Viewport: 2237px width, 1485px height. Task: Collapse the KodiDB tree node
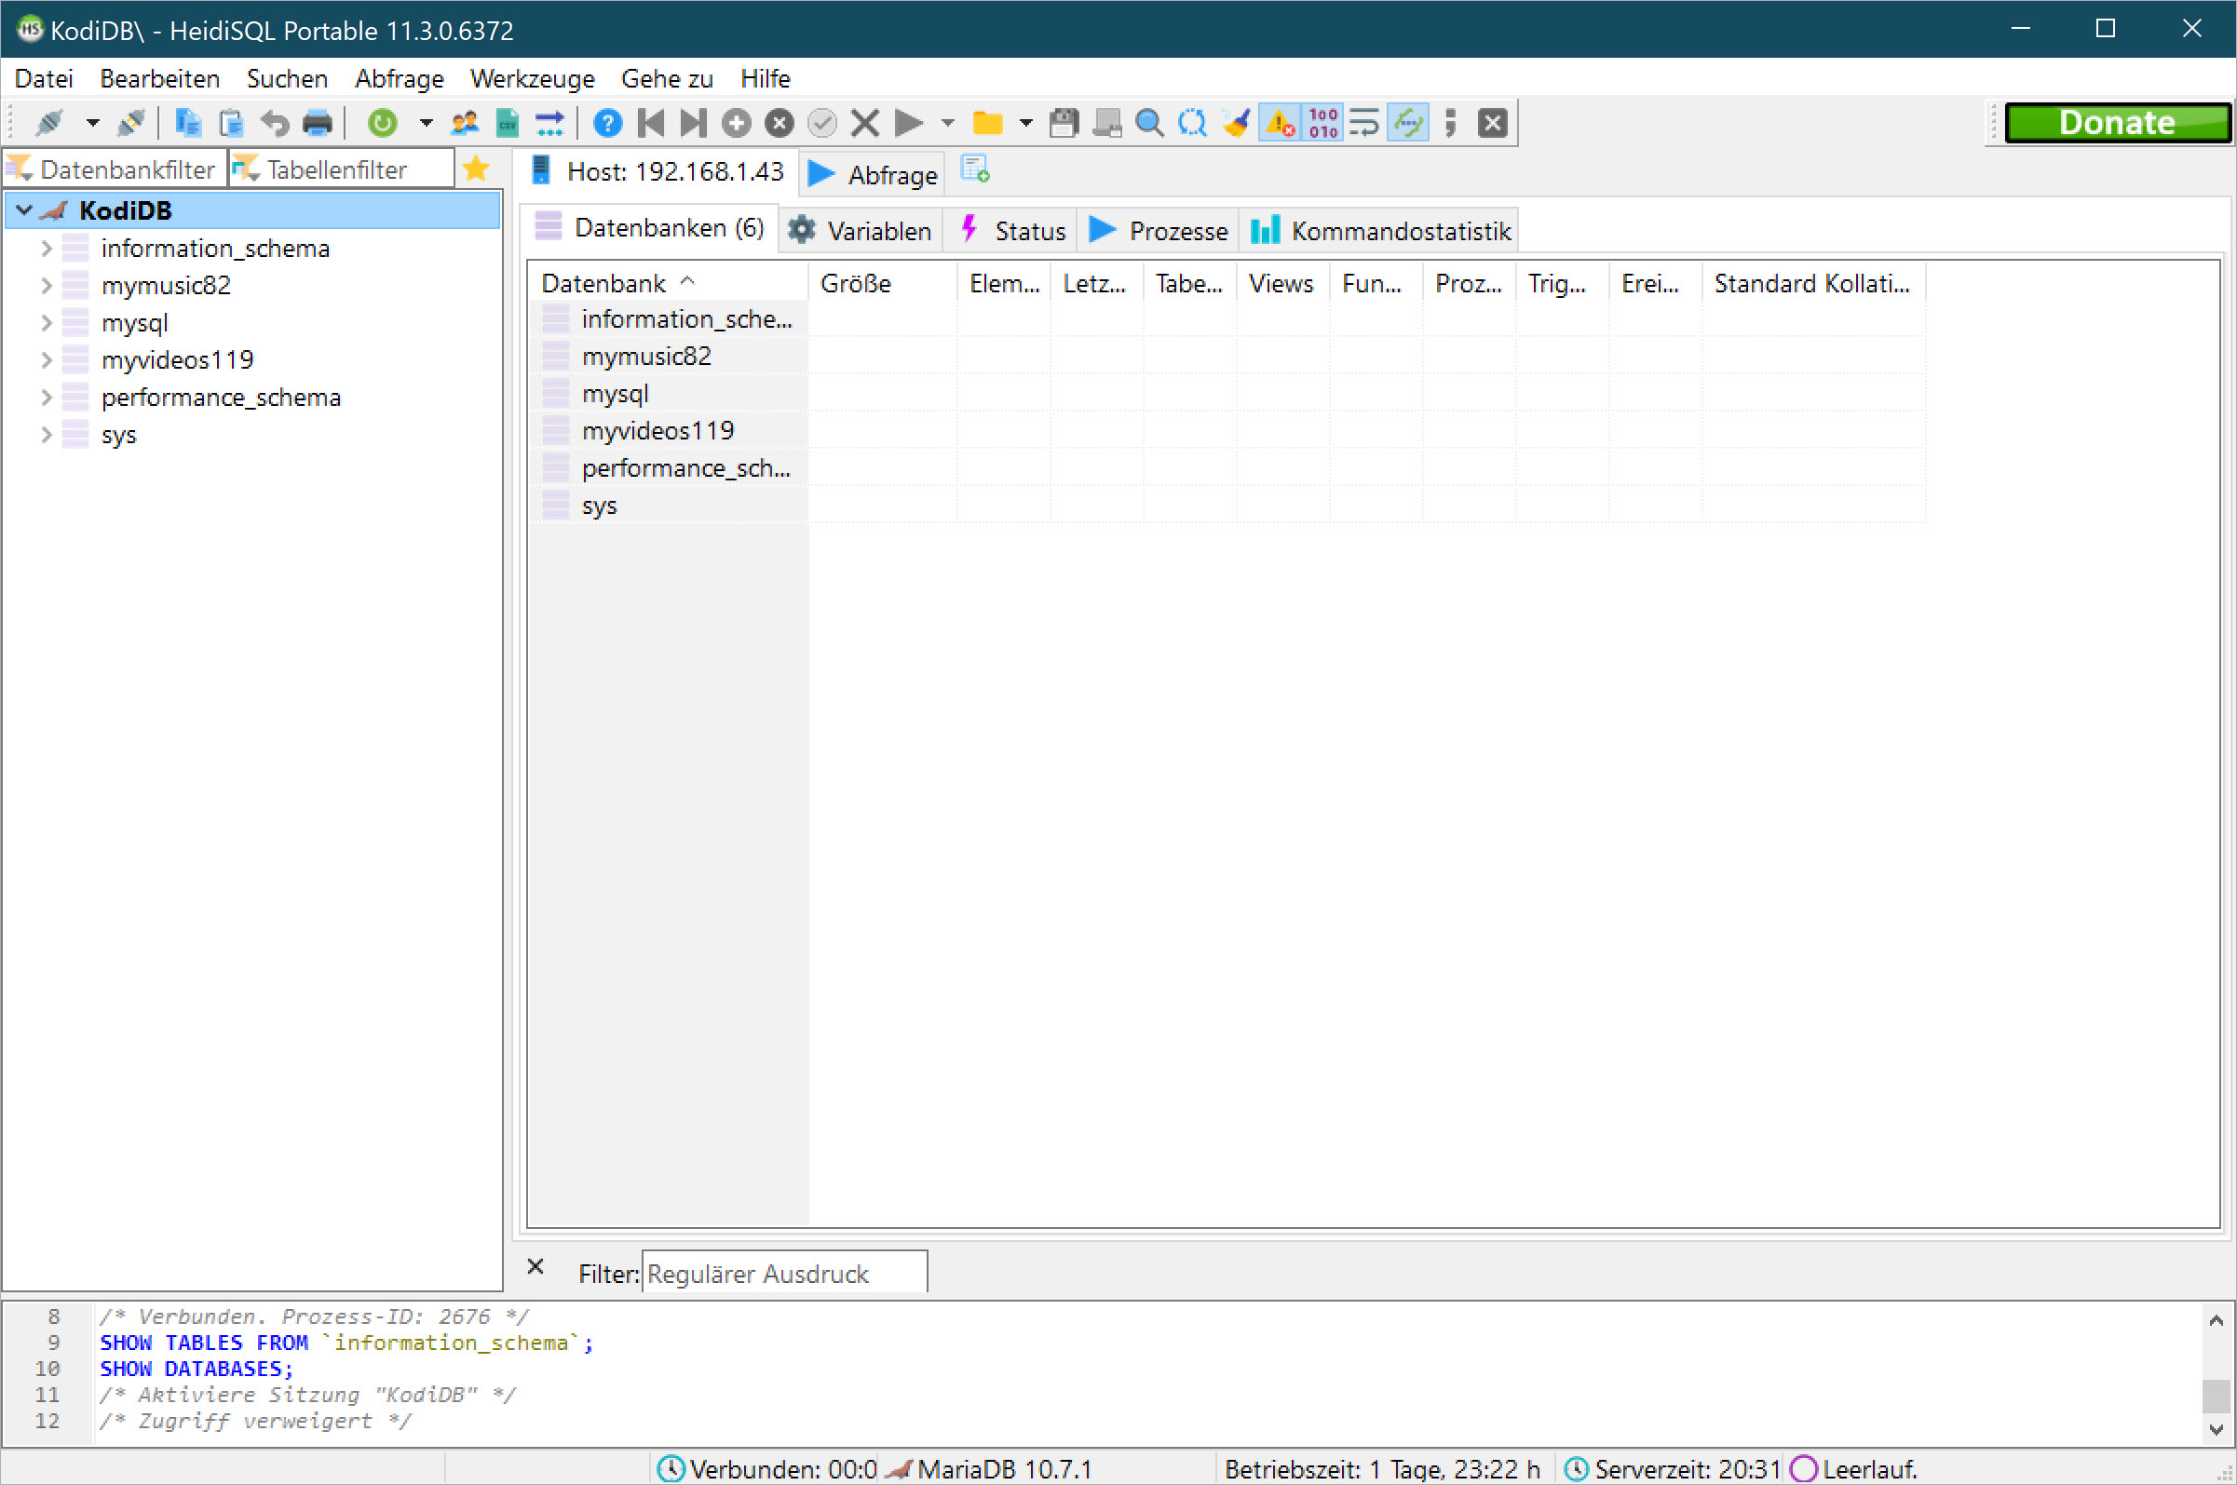[x=24, y=210]
